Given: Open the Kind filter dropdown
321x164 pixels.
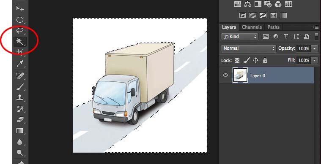Looking at the screenshot, I should (239, 37).
